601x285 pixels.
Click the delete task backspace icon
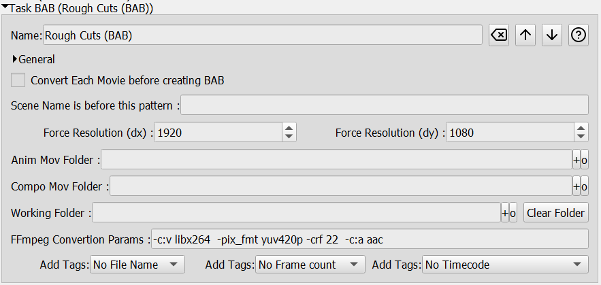point(499,35)
